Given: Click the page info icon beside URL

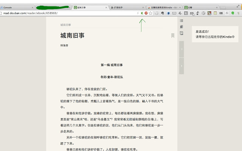Looking at the screenshot, I should (1, 13).
